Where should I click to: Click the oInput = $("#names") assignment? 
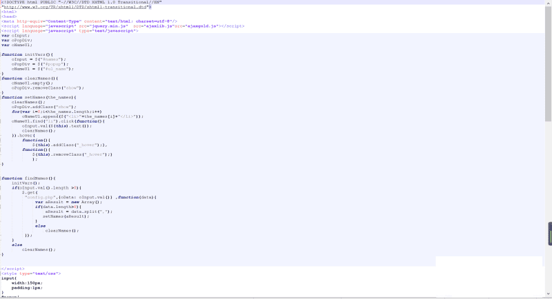(x=39, y=59)
